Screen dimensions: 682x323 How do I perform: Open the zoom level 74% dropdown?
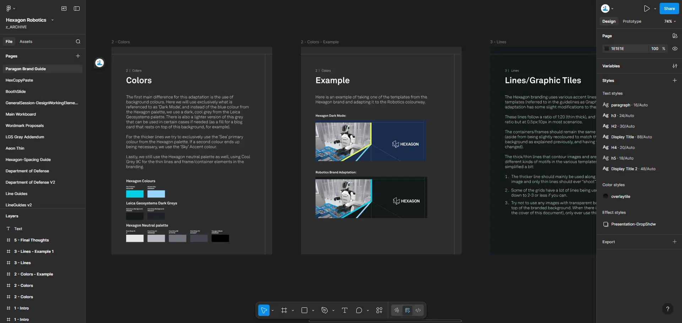click(x=670, y=21)
